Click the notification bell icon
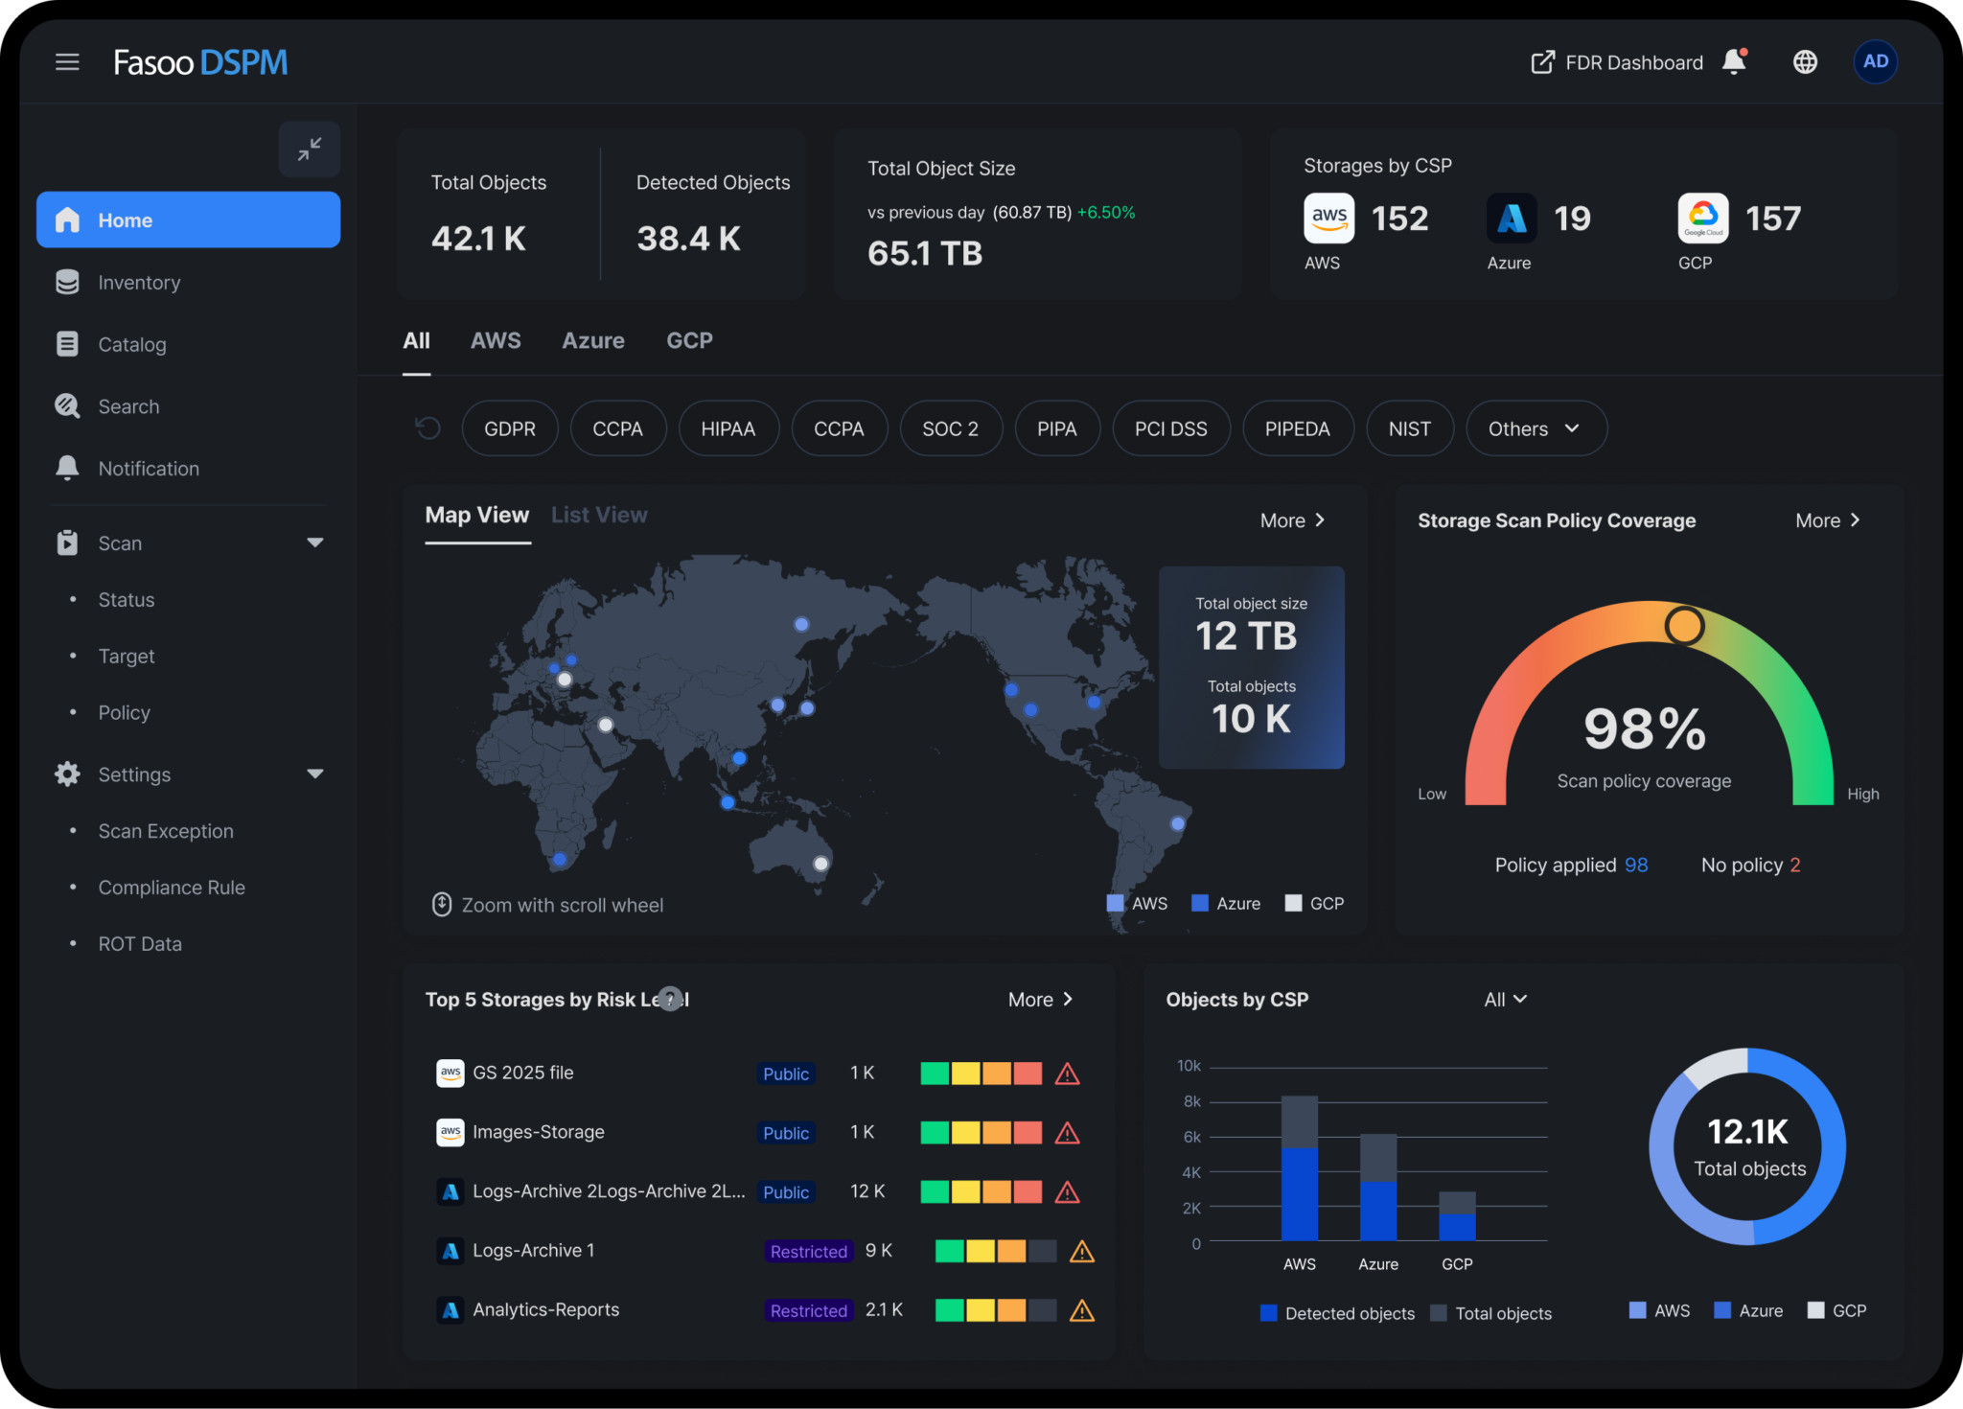Image resolution: width=1963 pixels, height=1409 pixels. coord(1733,61)
